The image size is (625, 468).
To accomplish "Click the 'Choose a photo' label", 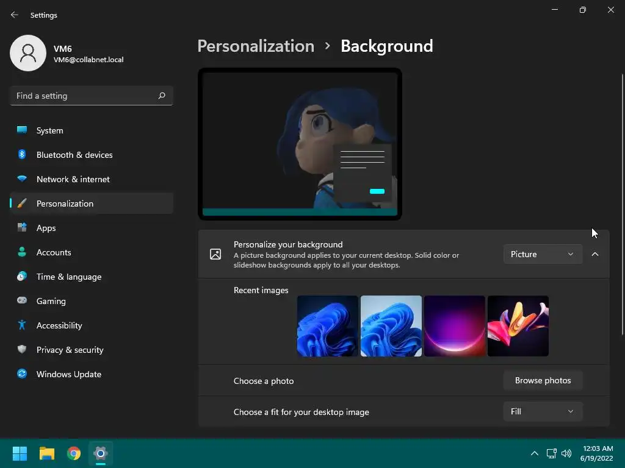I will click(264, 381).
